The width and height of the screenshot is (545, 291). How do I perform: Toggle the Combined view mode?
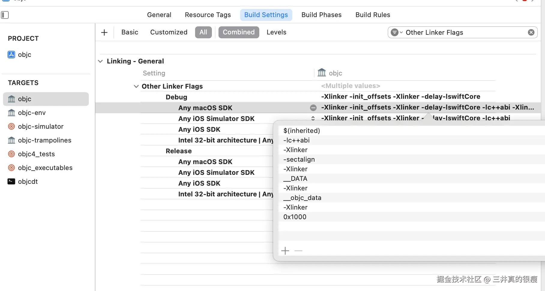[x=239, y=32]
